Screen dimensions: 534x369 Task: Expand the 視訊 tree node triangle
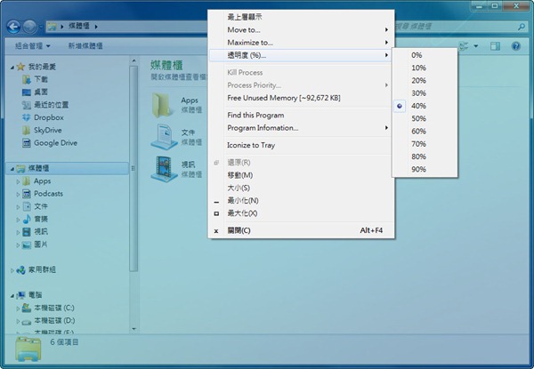pyautogui.click(x=18, y=232)
